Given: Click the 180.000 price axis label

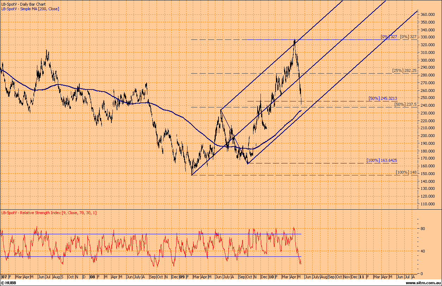Looking at the screenshot, I should pyautogui.click(x=428, y=151).
